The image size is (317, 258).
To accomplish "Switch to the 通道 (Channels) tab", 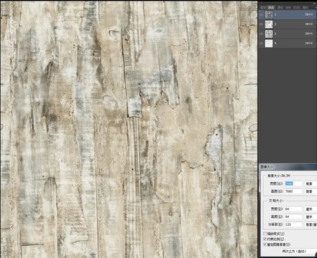I will (271, 7).
